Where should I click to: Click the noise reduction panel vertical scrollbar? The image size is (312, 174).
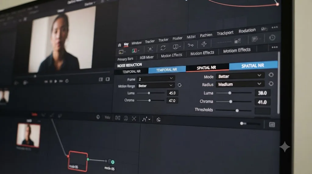tap(278, 82)
